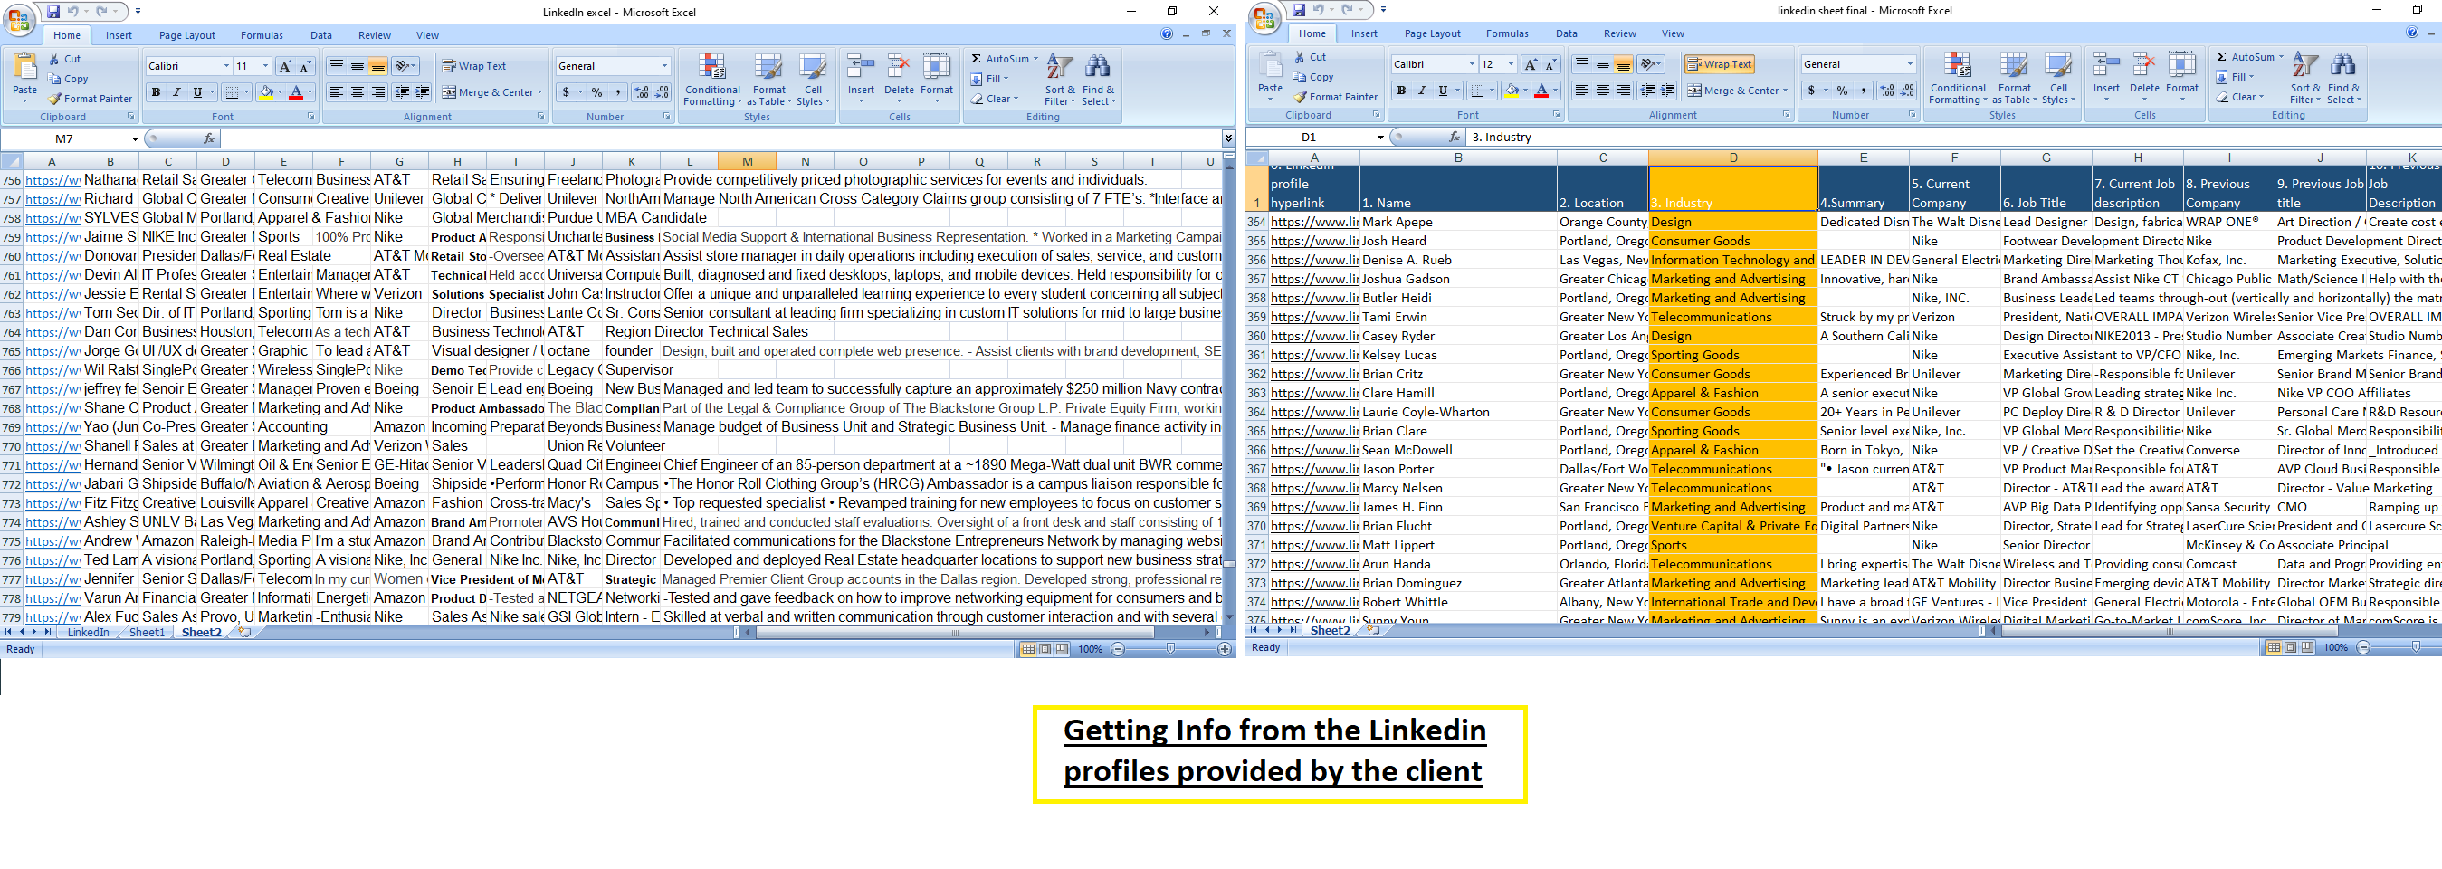The height and width of the screenshot is (869, 2442).
Task: Switch to the LinkedIn sheet tab
Action: [88, 632]
